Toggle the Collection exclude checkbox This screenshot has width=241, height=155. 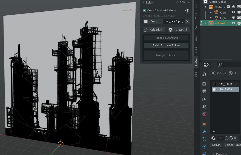tap(228, 7)
